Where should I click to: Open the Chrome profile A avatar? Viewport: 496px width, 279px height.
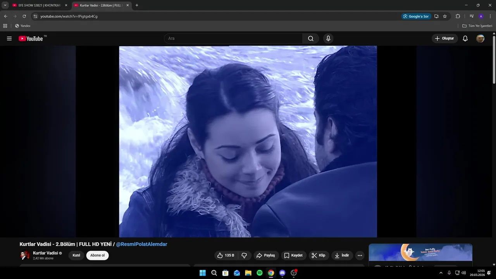pos(481,16)
